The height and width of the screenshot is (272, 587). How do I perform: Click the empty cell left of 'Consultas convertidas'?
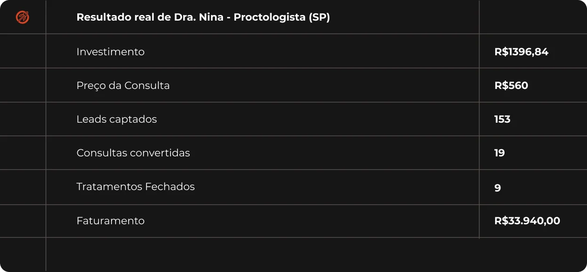(x=22, y=153)
